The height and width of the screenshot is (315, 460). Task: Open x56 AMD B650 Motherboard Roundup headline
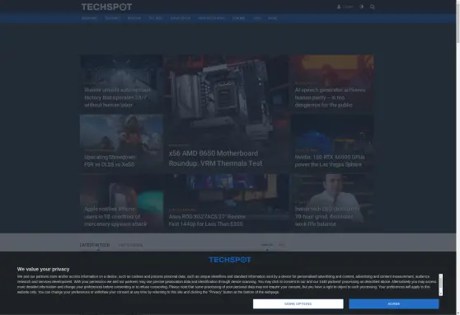[x=215, y=158]
